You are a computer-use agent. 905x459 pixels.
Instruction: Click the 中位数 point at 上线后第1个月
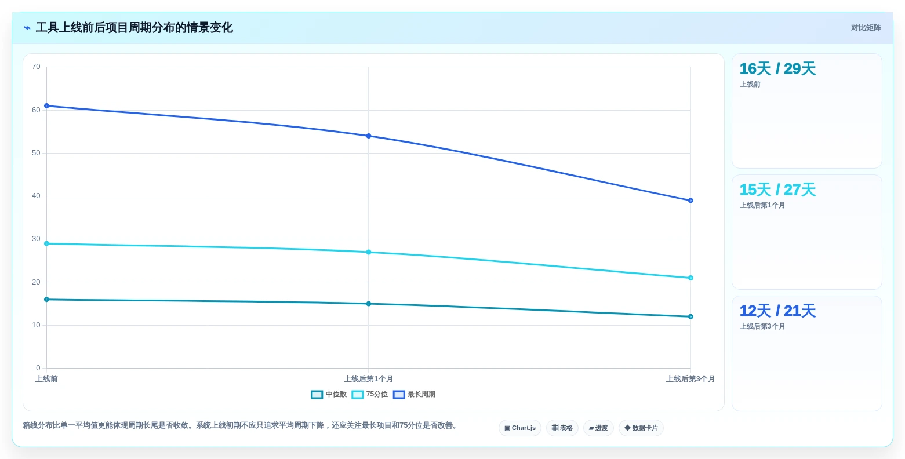pos(369,304)
